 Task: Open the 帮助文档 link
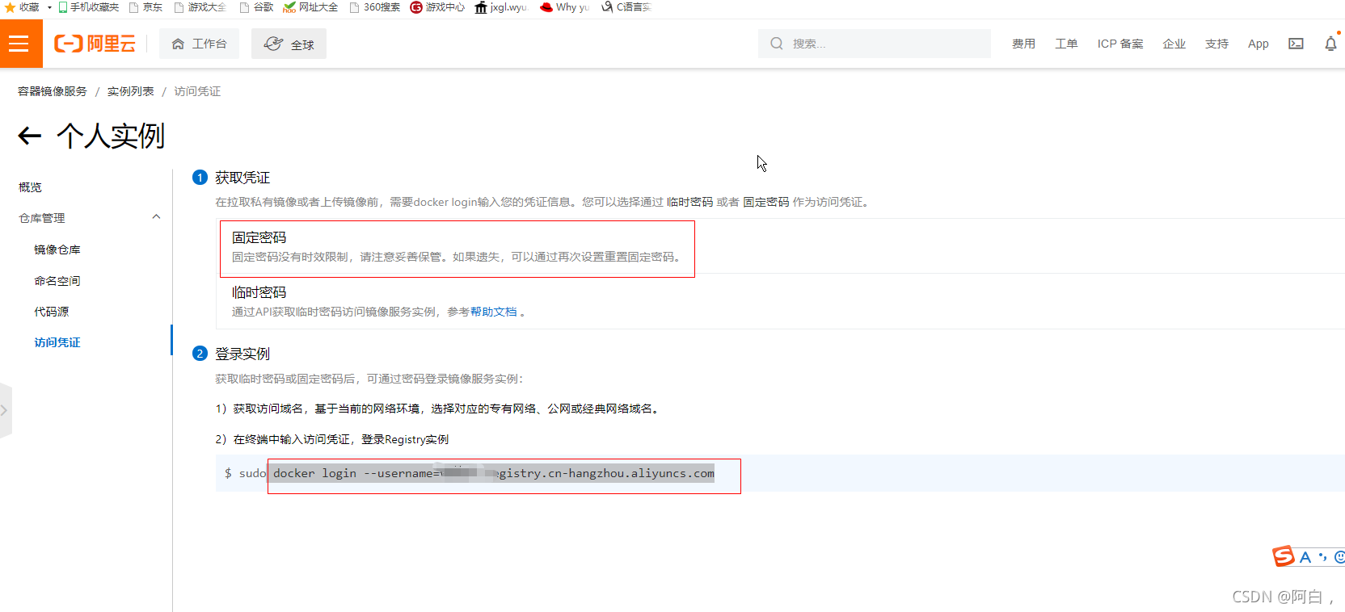coord(494,312)
